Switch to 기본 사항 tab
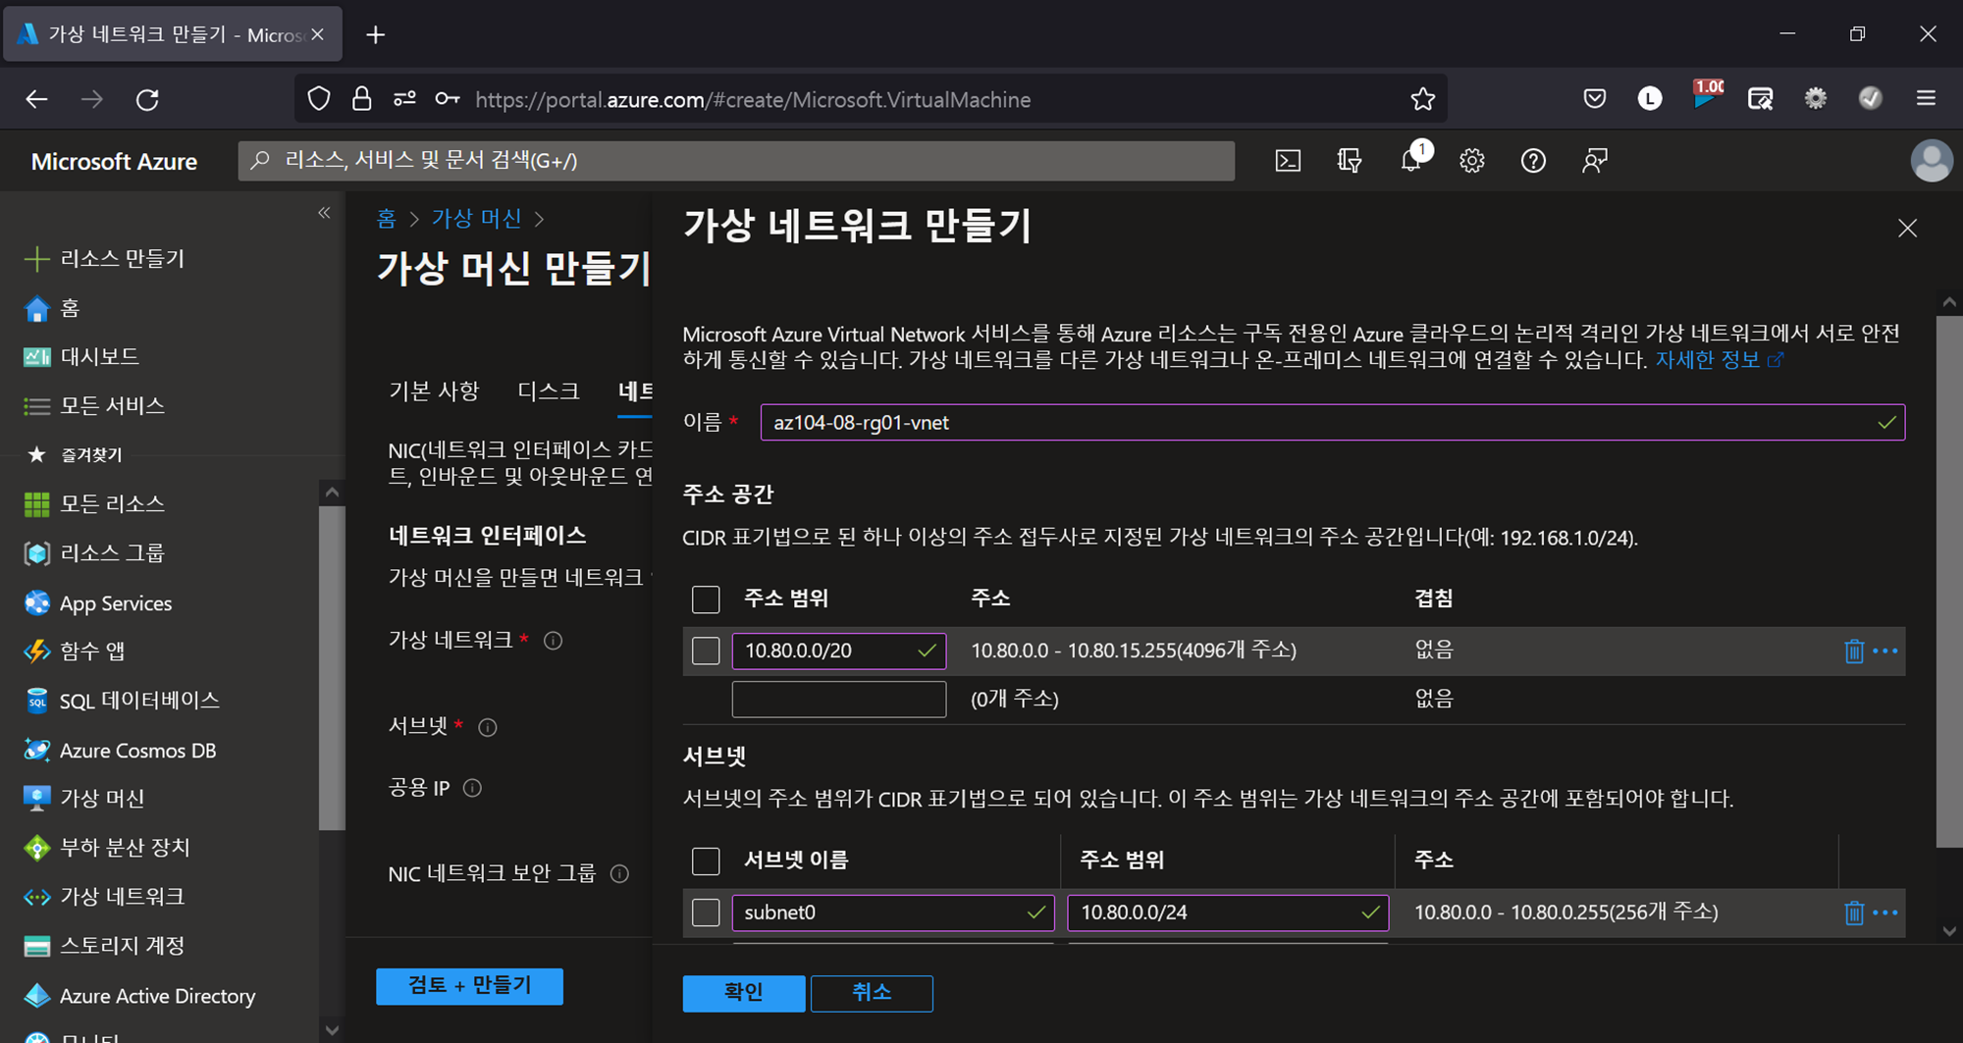Screen dimensions: 1963x1043 point(434,391)
